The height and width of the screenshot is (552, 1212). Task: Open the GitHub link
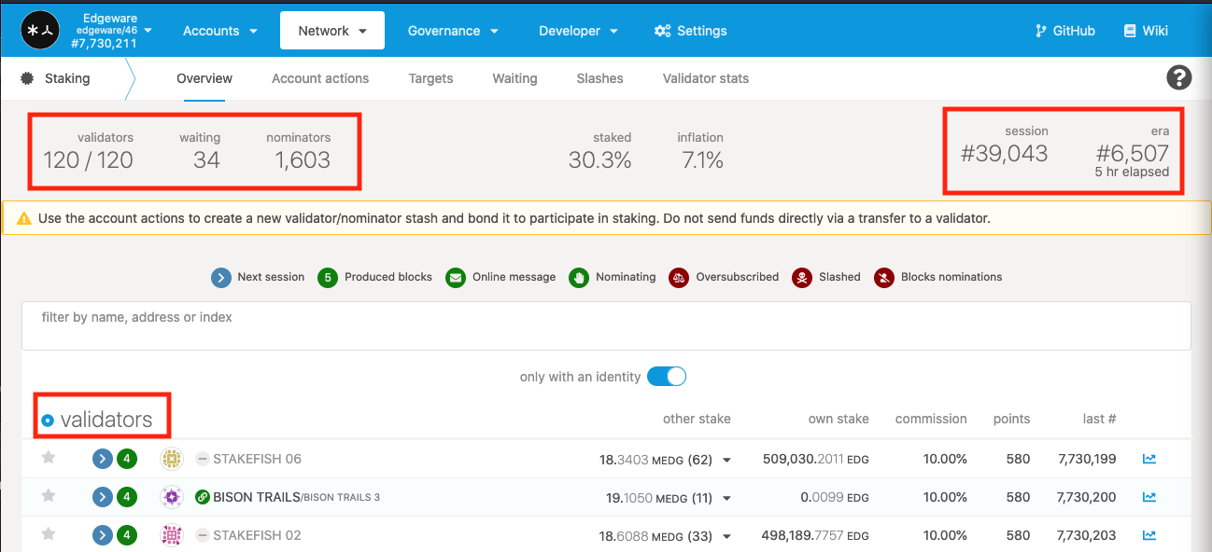[1064, 31]
